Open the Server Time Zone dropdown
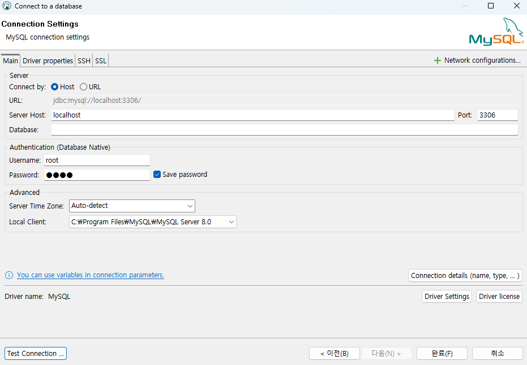 point(132,206)
